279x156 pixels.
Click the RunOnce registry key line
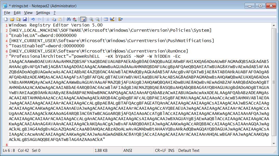click(98, 51)
